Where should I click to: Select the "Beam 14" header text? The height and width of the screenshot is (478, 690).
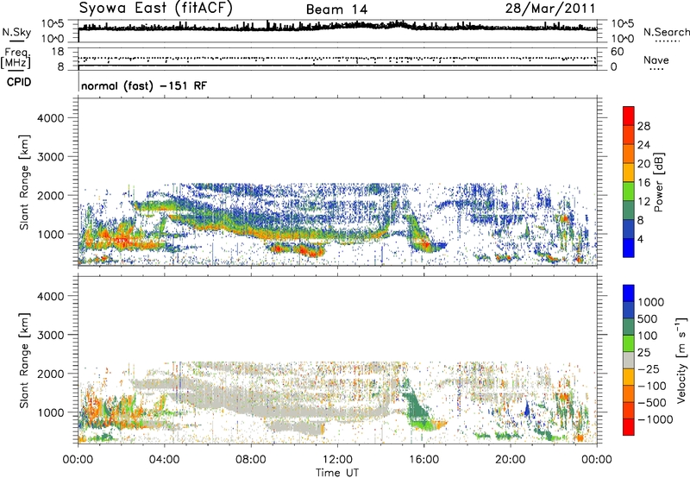(x=336, y=9)
